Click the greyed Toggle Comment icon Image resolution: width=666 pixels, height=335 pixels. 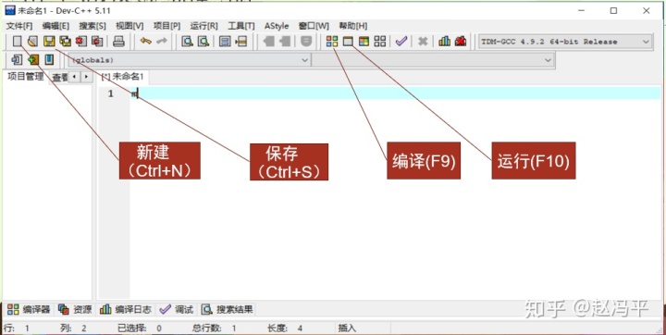(x=306, y=42)
